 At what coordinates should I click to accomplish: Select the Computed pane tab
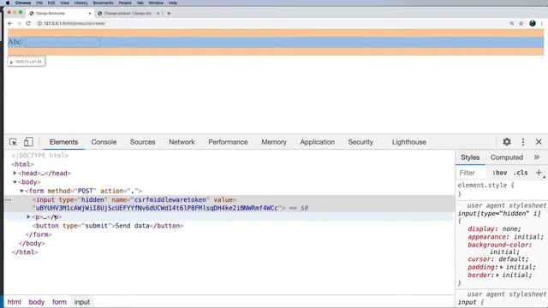tap(506, 157)
